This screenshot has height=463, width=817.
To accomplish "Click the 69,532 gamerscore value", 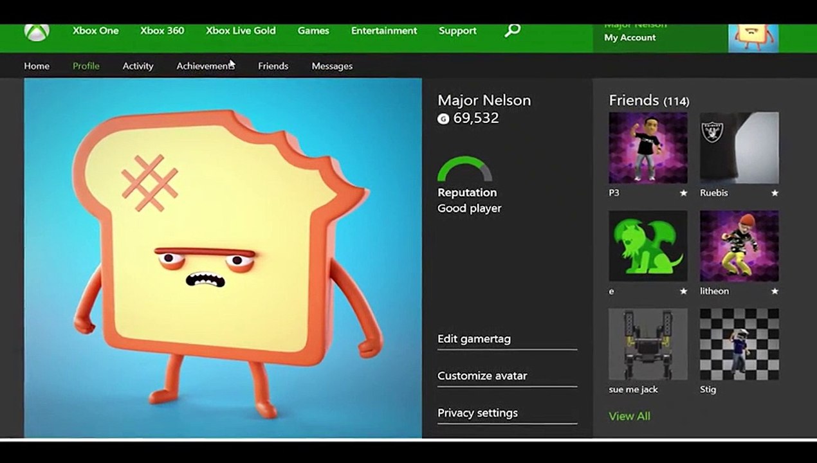I will [x=476, y=118].
